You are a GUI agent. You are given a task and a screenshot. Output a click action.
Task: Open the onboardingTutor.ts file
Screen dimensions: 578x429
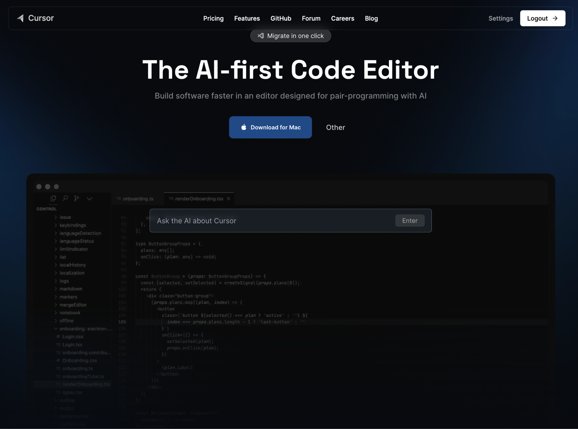80,376
